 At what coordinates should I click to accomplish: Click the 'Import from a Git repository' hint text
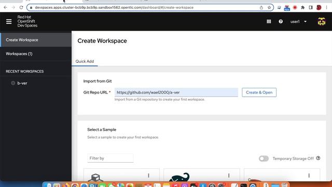pos(160,99)
